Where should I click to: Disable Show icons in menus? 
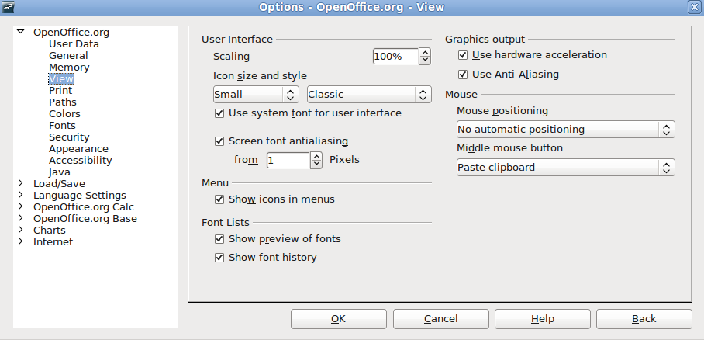pos(219,199)
